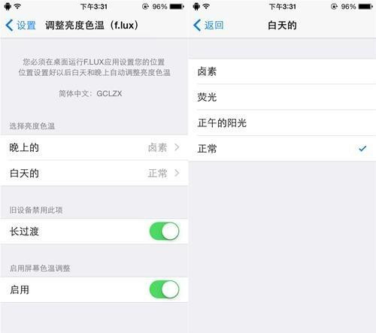Tap the 卤素 value in 晚上的 row
Screen dimensions: 376x333
[157, 147]
